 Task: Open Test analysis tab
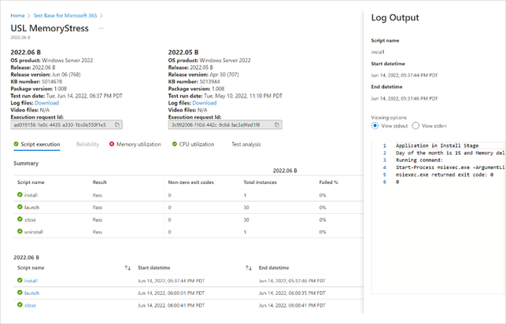click(x=246, y=145)
